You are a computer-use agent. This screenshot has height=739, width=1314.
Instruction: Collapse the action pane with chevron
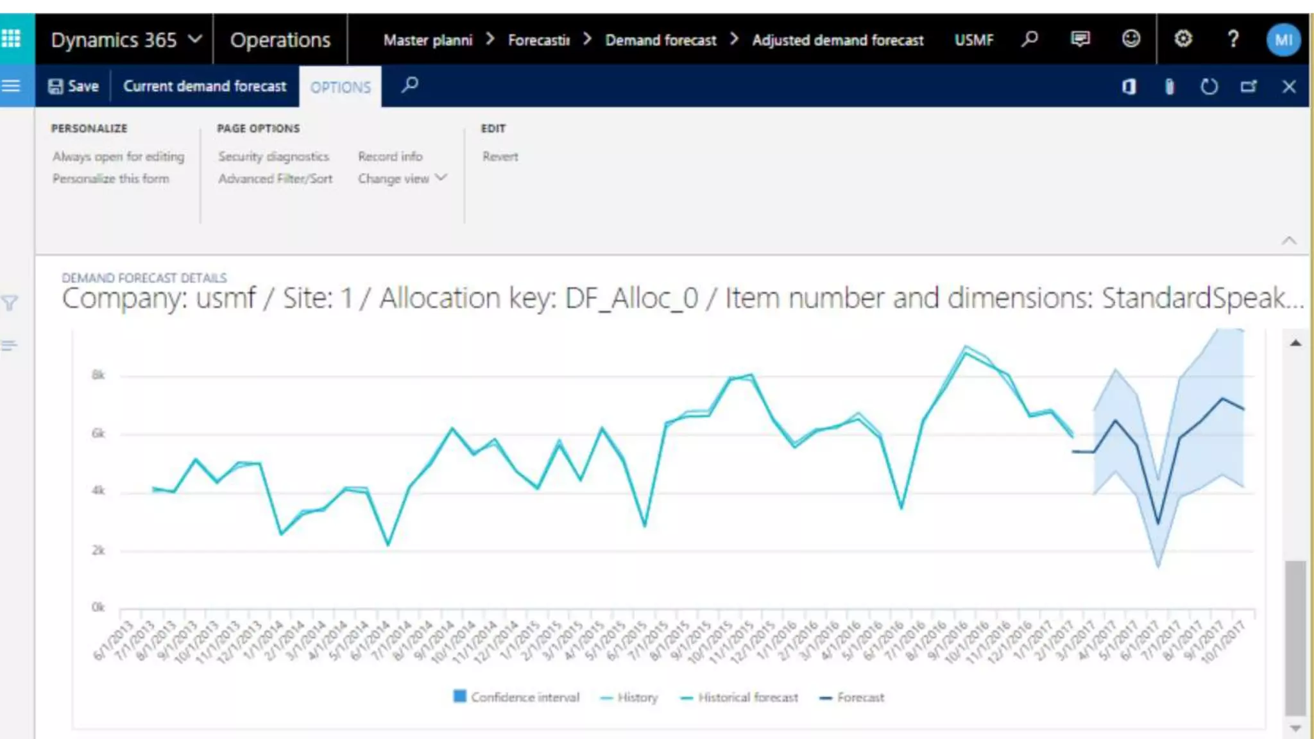[x=1289, y=241]
